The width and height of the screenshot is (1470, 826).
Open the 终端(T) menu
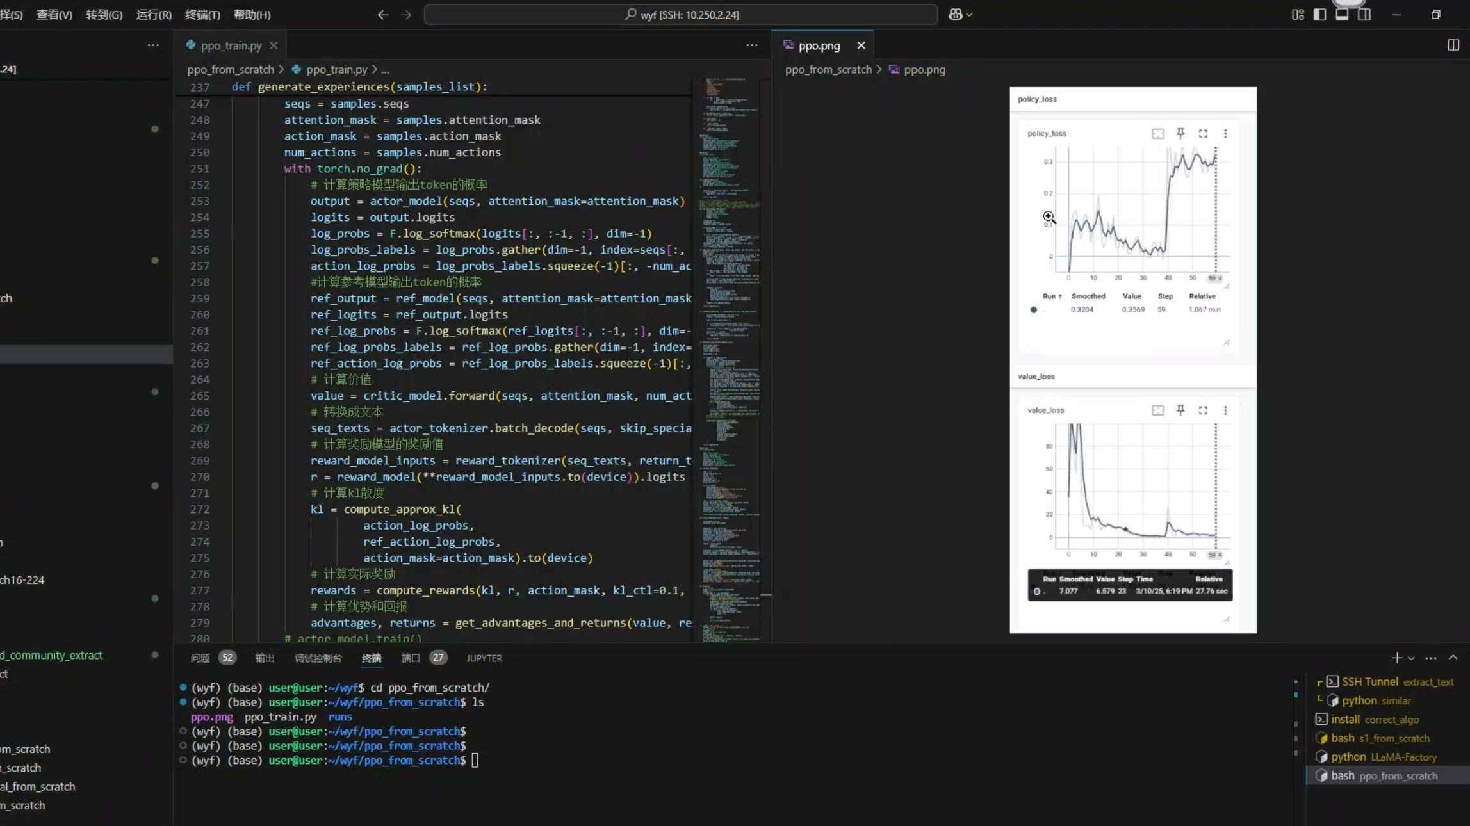pos(202,15)
